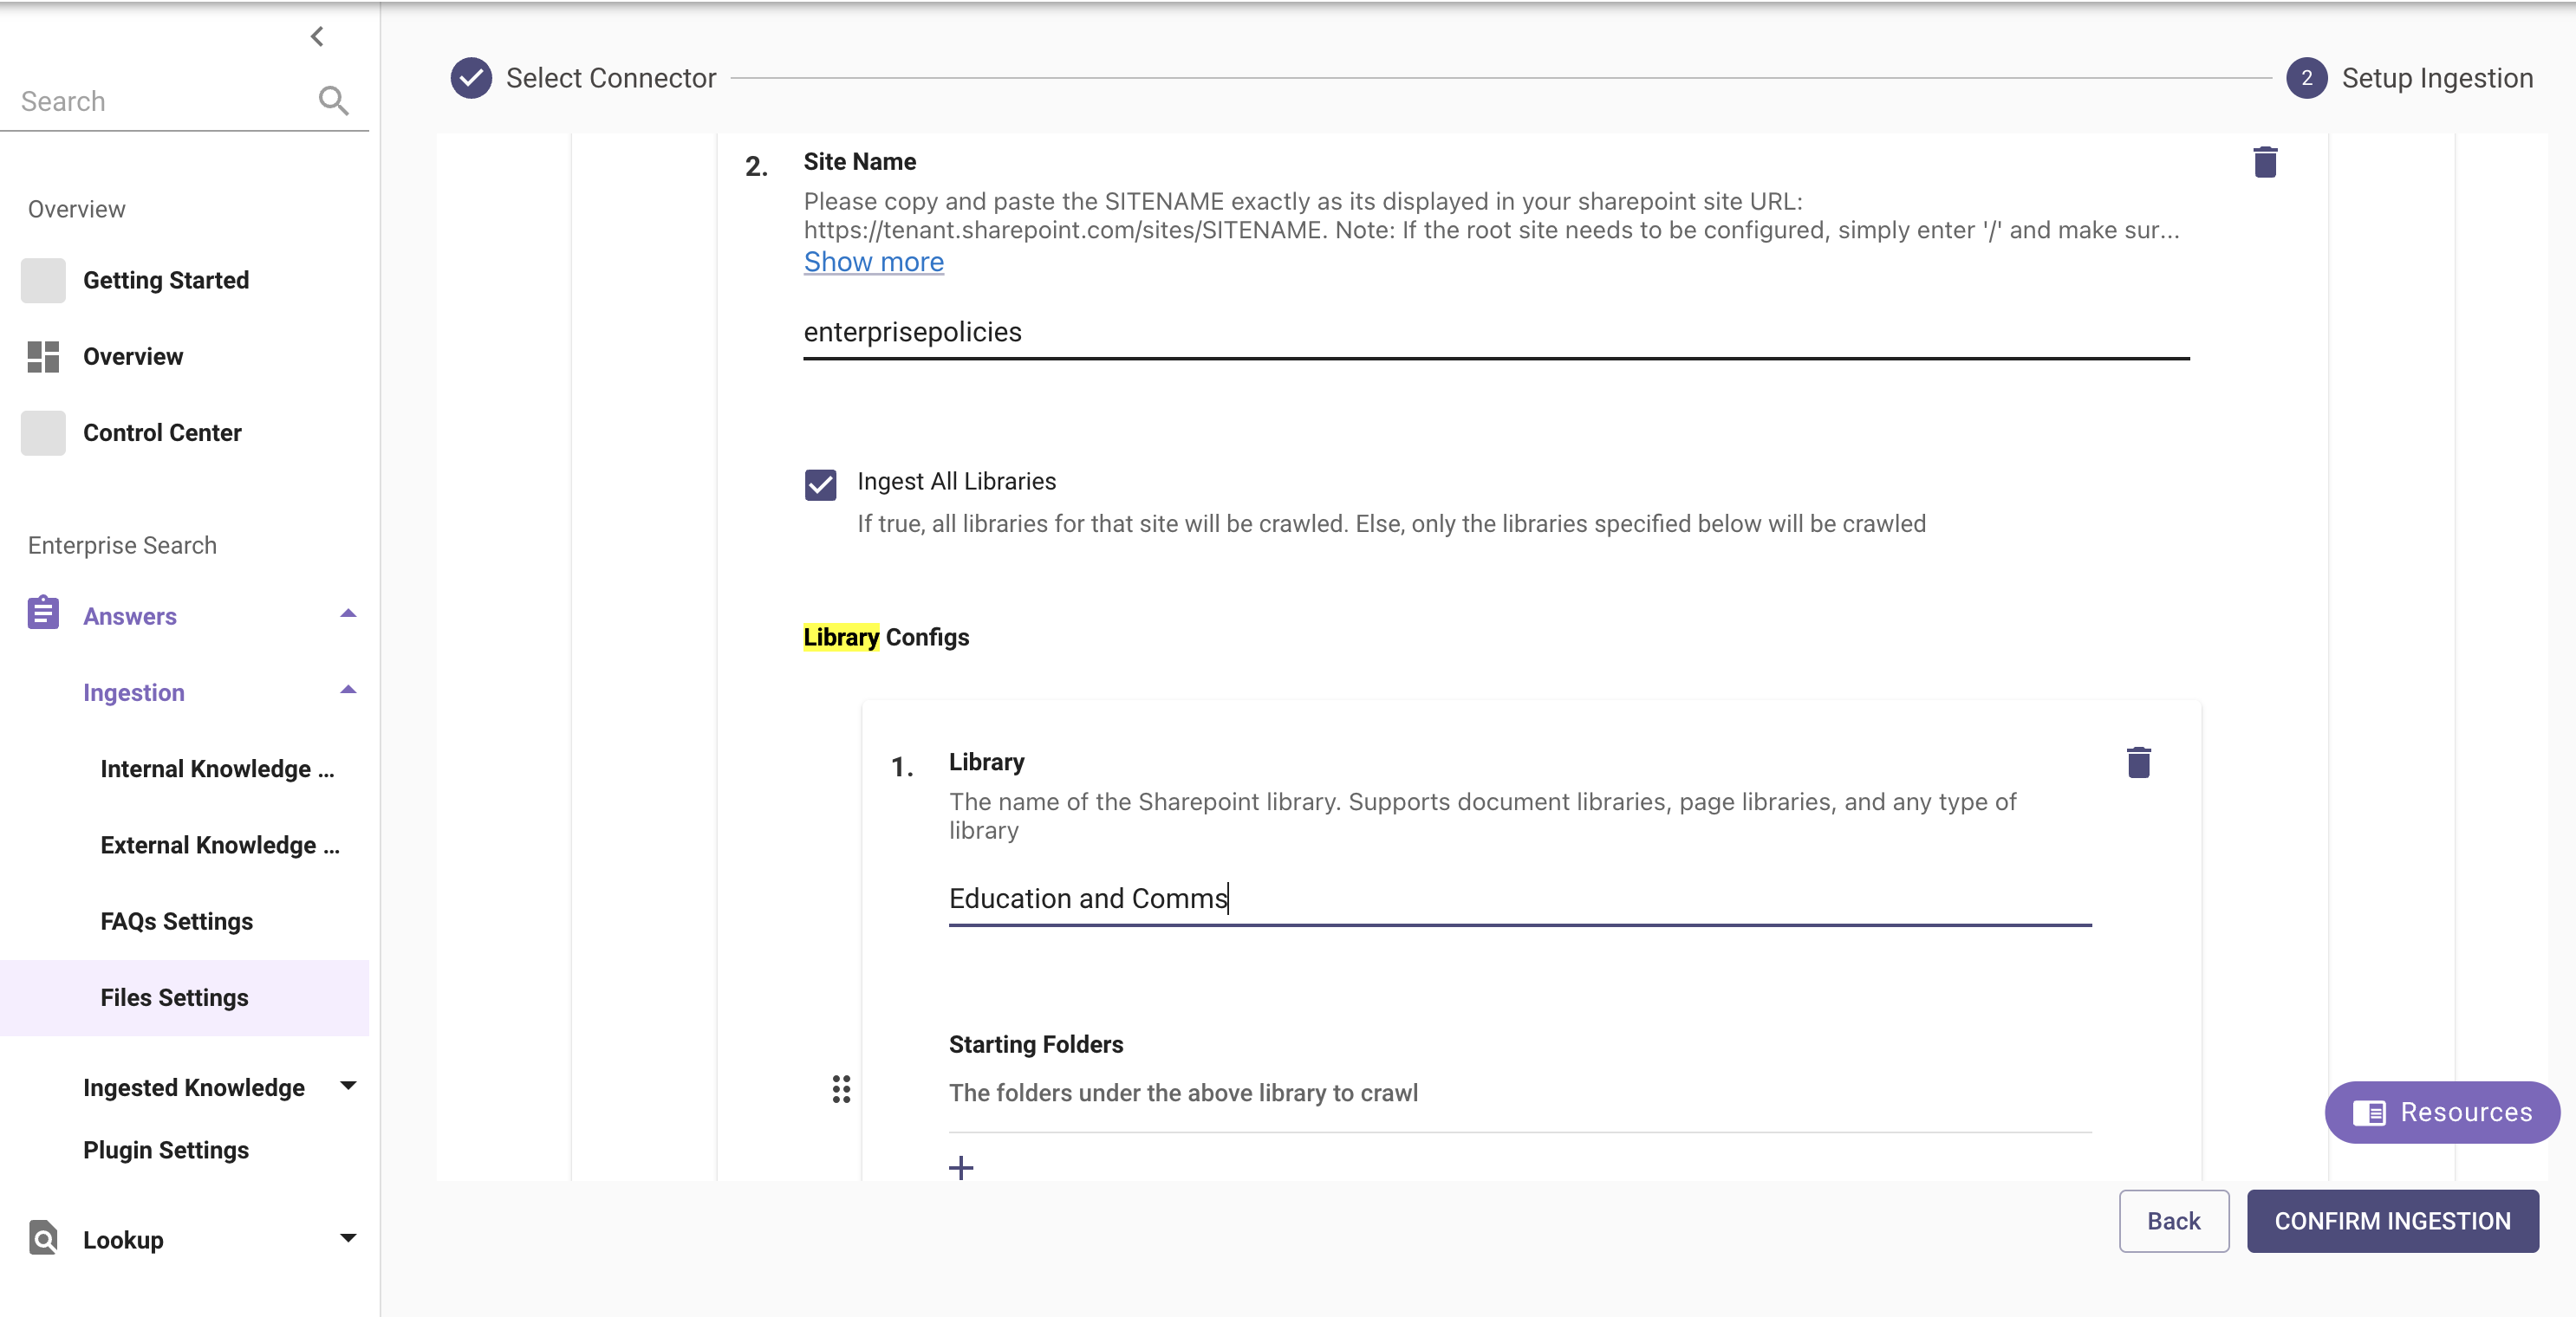Open FAQs Settings in the sidebar
The height and width of the screenshot is (1317, 2576).
pyautogui.click(x=176, y=921)
